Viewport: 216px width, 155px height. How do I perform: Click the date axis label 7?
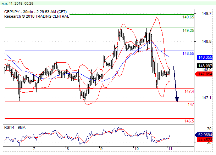(34, 149)
